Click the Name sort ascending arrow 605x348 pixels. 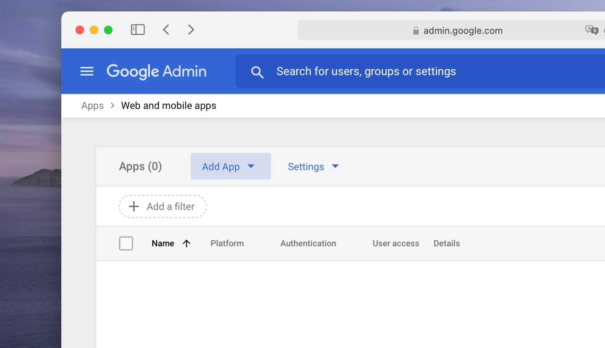[187, 243]
